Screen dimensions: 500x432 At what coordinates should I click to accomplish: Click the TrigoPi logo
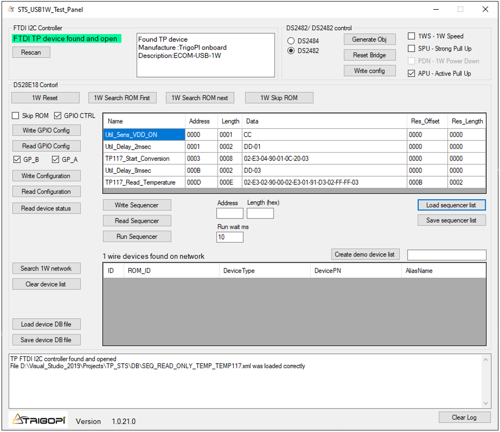(x=38, y=419)
